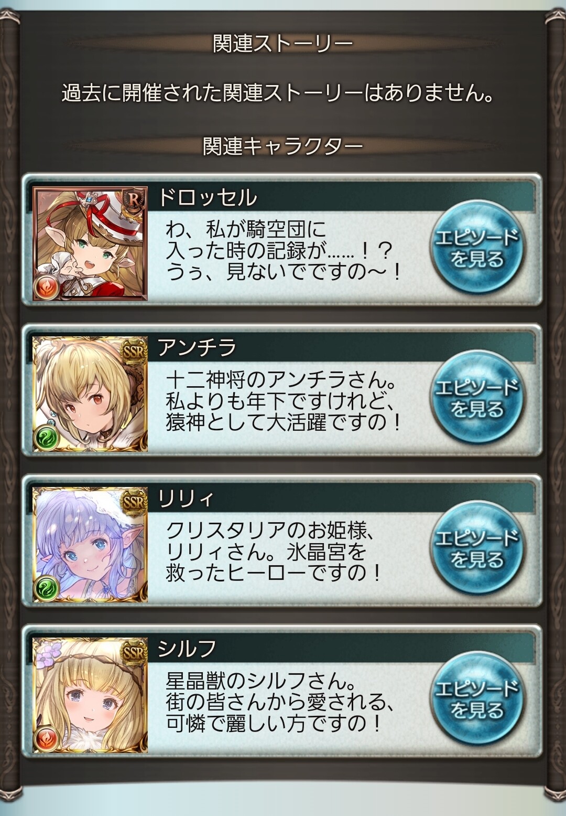Select the 関連キャラクター section header
Image resolution: width=566 pixels, height=816 pixels.
[282, 146]
